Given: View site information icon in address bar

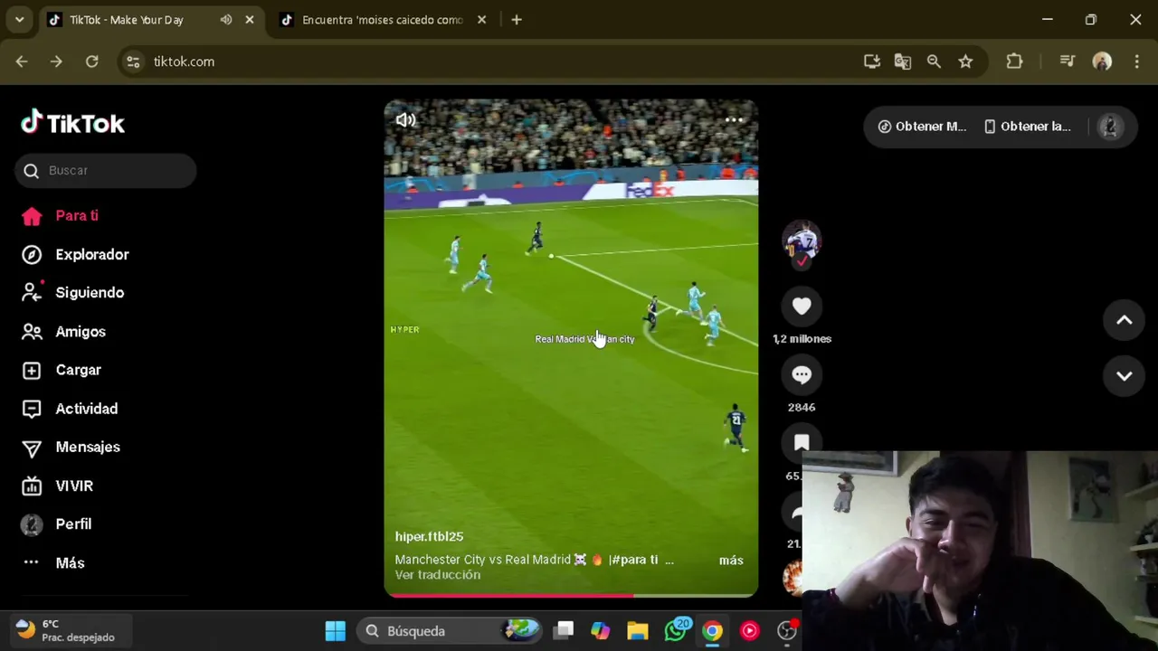Looking at the screenshot, I should pos(133,61).
